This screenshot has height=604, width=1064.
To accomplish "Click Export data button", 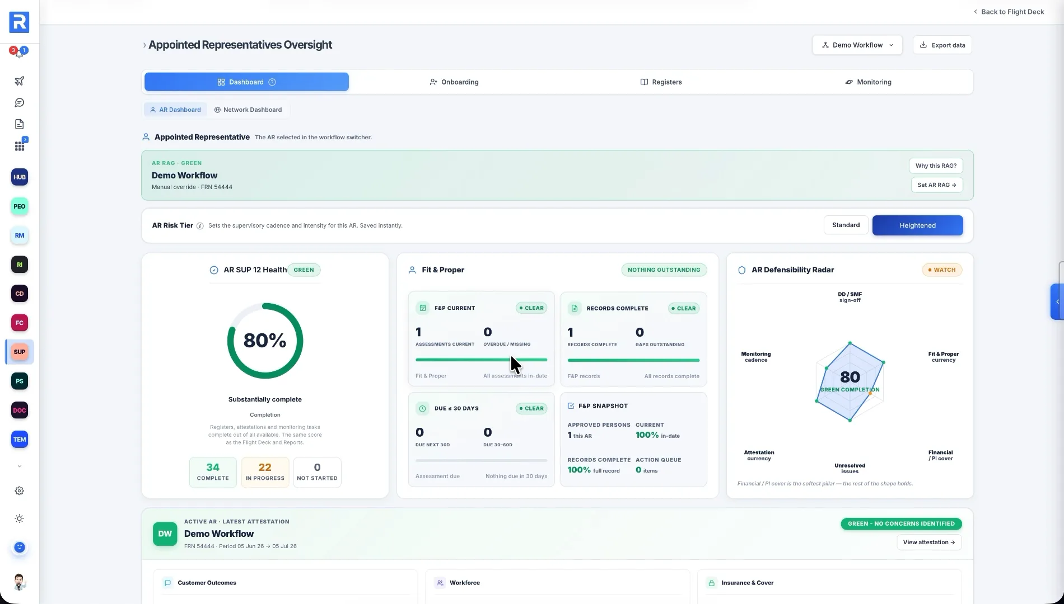I will 942,45.
